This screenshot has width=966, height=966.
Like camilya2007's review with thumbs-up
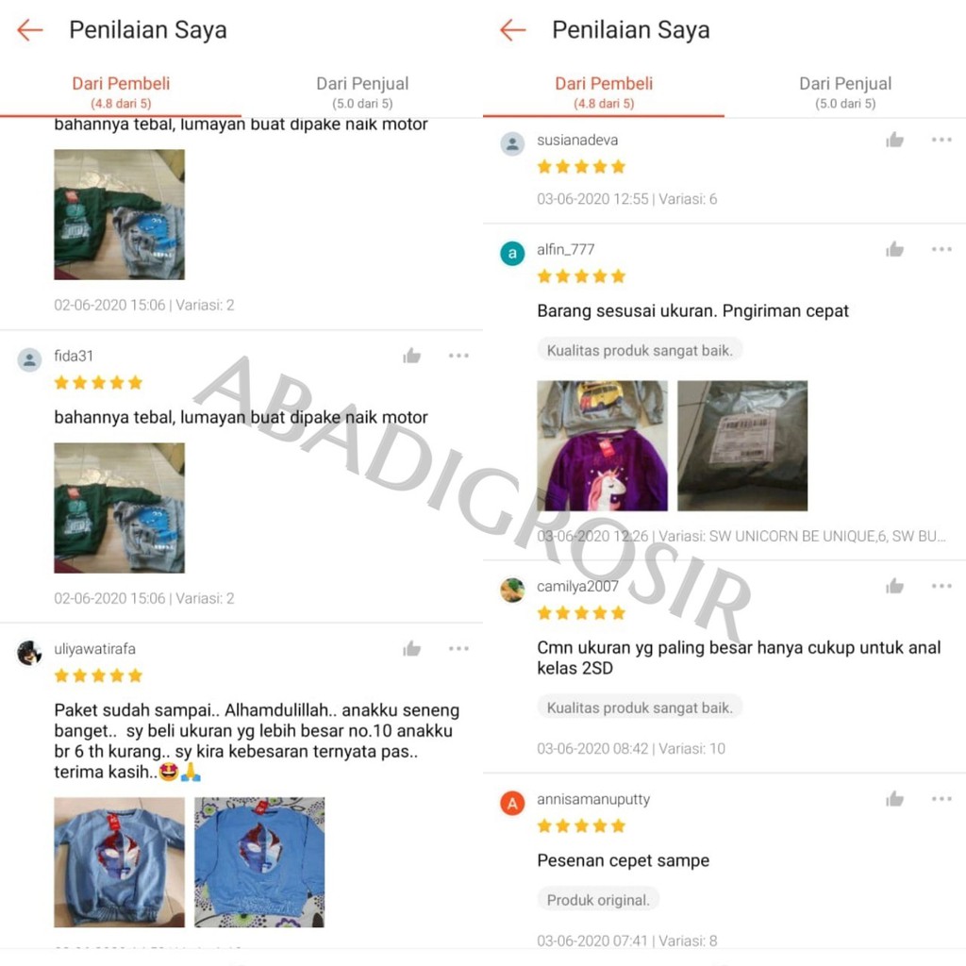point(894,586)
